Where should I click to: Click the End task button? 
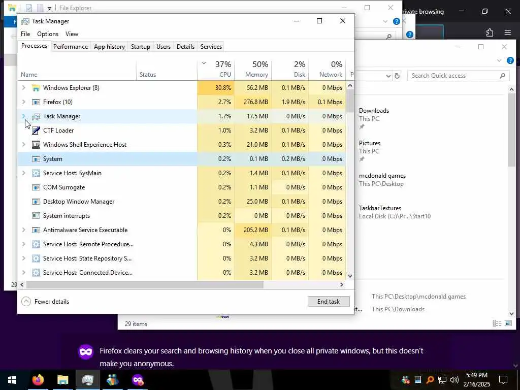(x=329, y=302)
